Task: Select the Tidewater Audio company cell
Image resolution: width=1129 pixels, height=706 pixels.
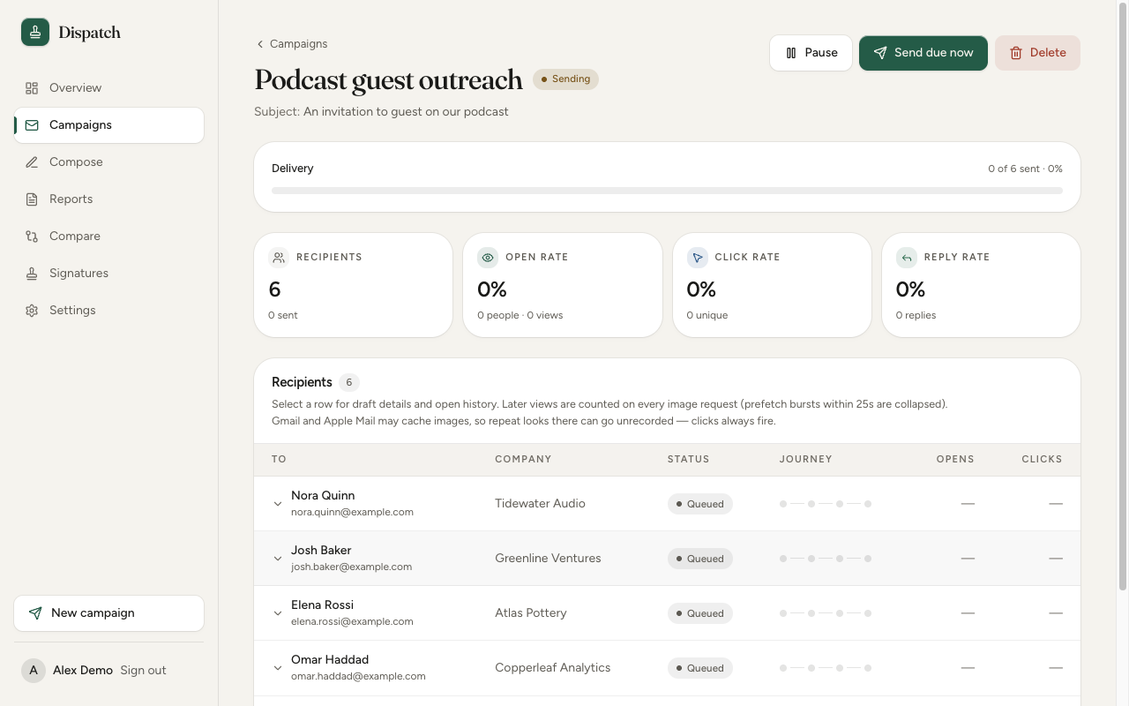Action: tap(540, 504)
